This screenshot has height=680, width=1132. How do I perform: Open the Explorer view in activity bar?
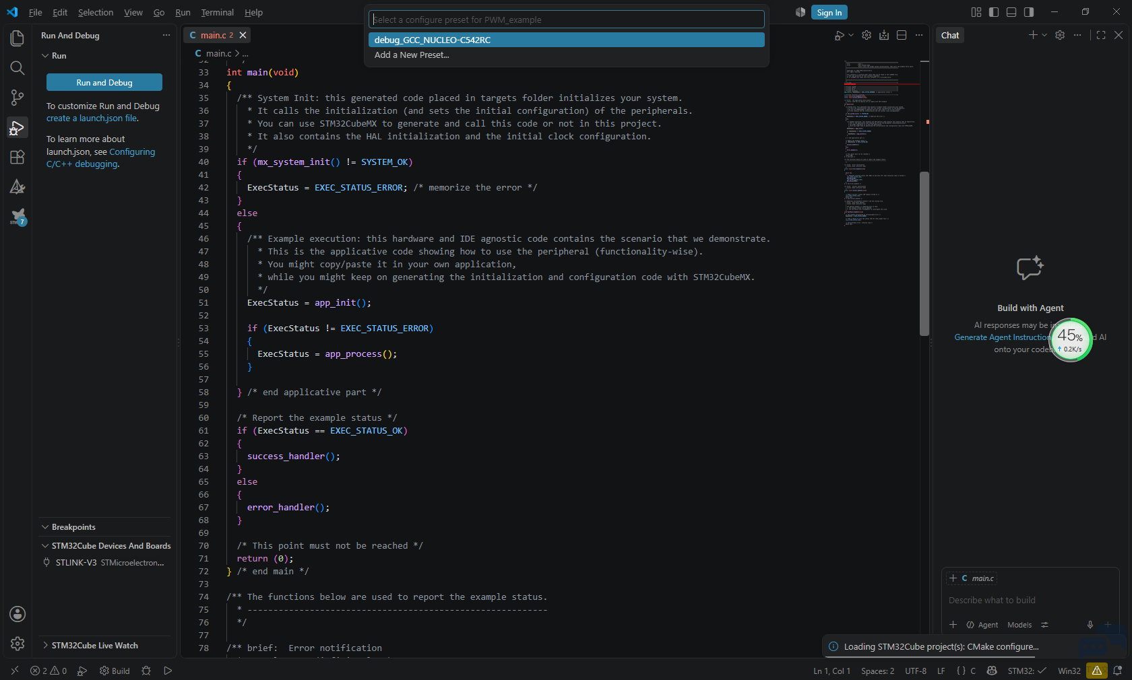18,38
